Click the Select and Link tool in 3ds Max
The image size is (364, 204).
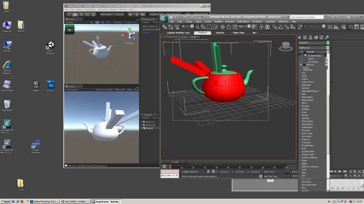(x=164, y=27)
